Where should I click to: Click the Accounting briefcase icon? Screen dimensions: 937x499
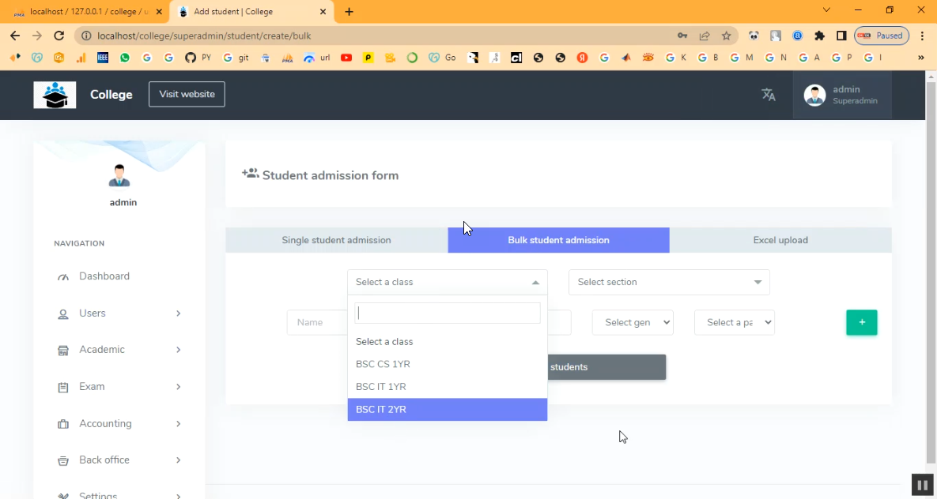pyautogui.click(x=63, y=425)
